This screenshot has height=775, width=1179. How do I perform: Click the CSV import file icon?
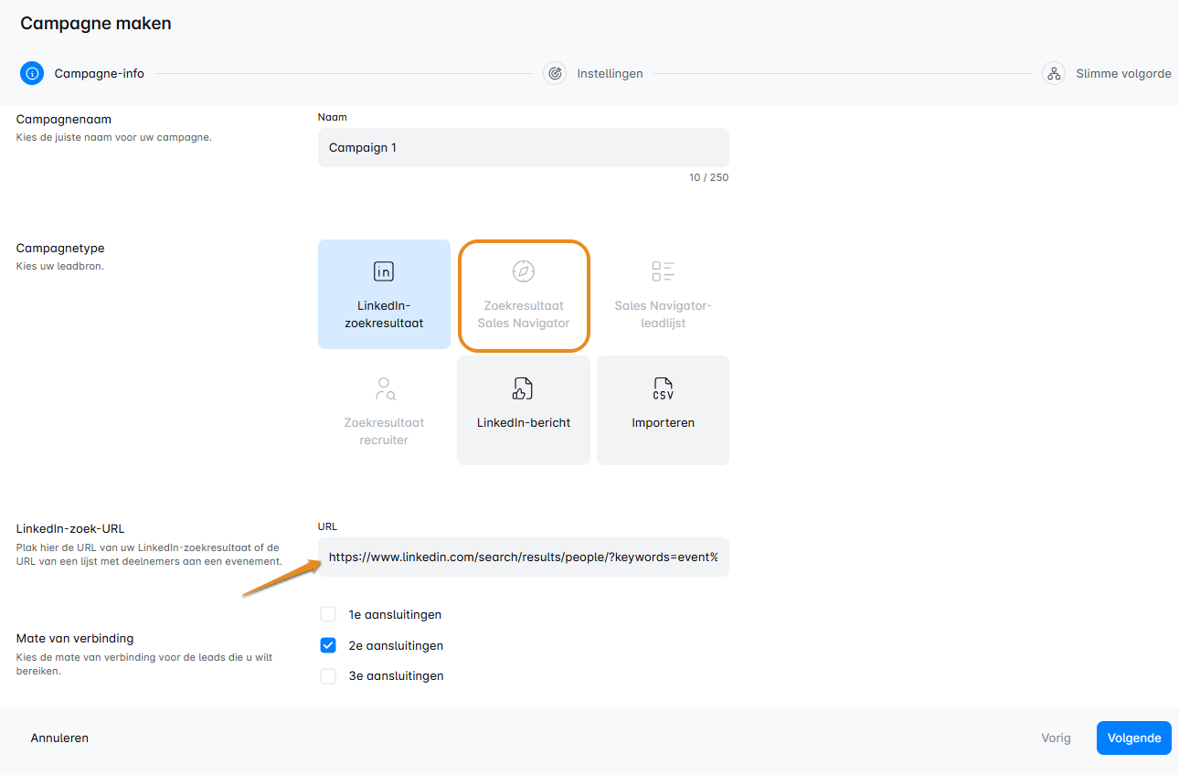pos(663,388)
